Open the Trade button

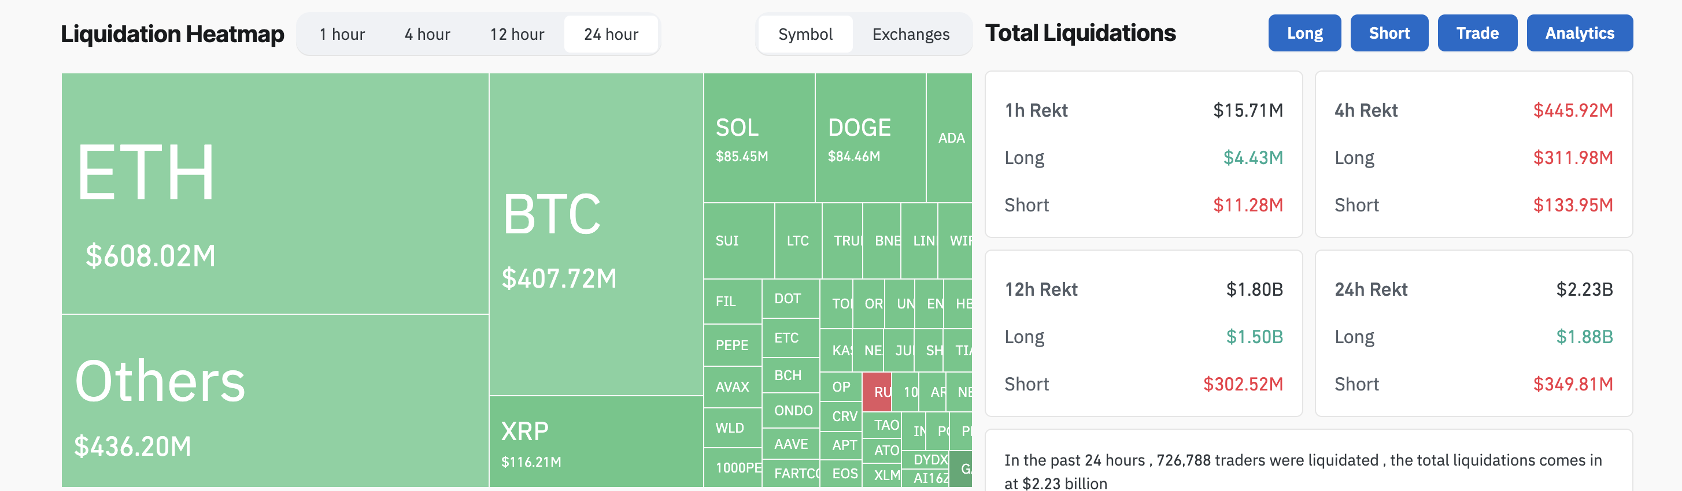tap(1476, 34)
